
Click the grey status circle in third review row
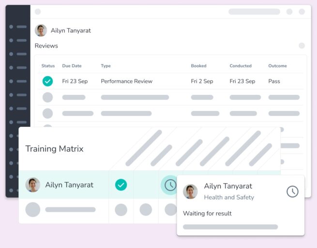[x=47, y=113]
